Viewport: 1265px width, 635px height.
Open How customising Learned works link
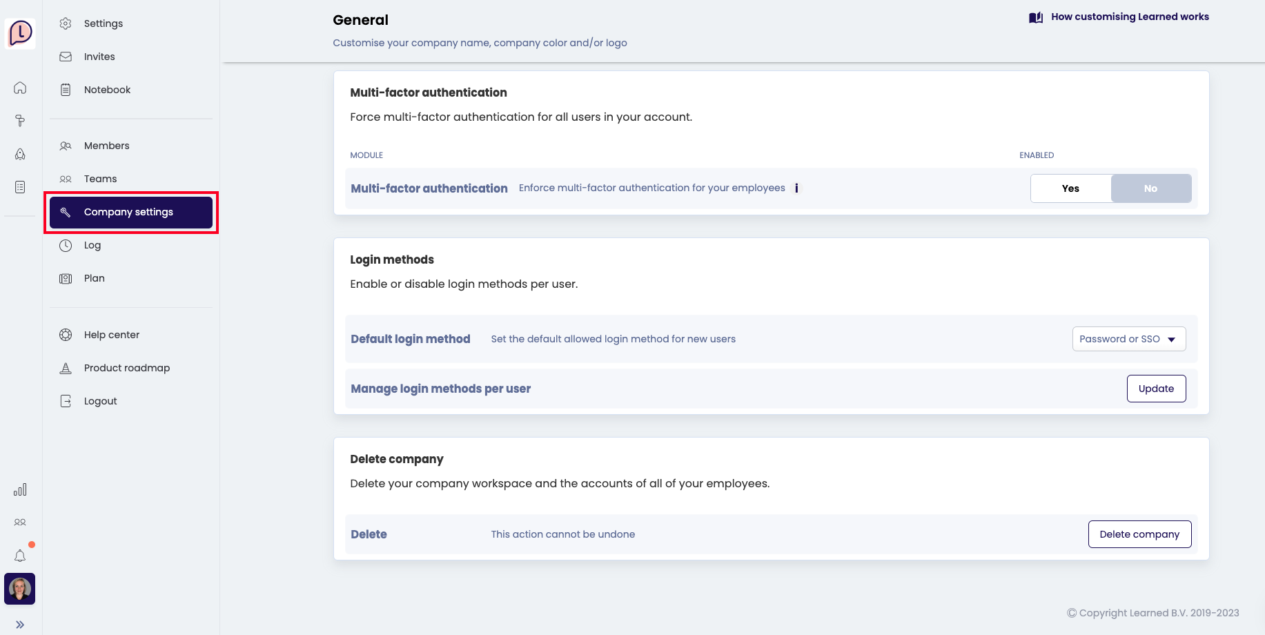[1129, 17]
